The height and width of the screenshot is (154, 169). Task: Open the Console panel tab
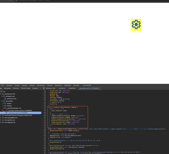pyautogui.click(x=17, y=85)
